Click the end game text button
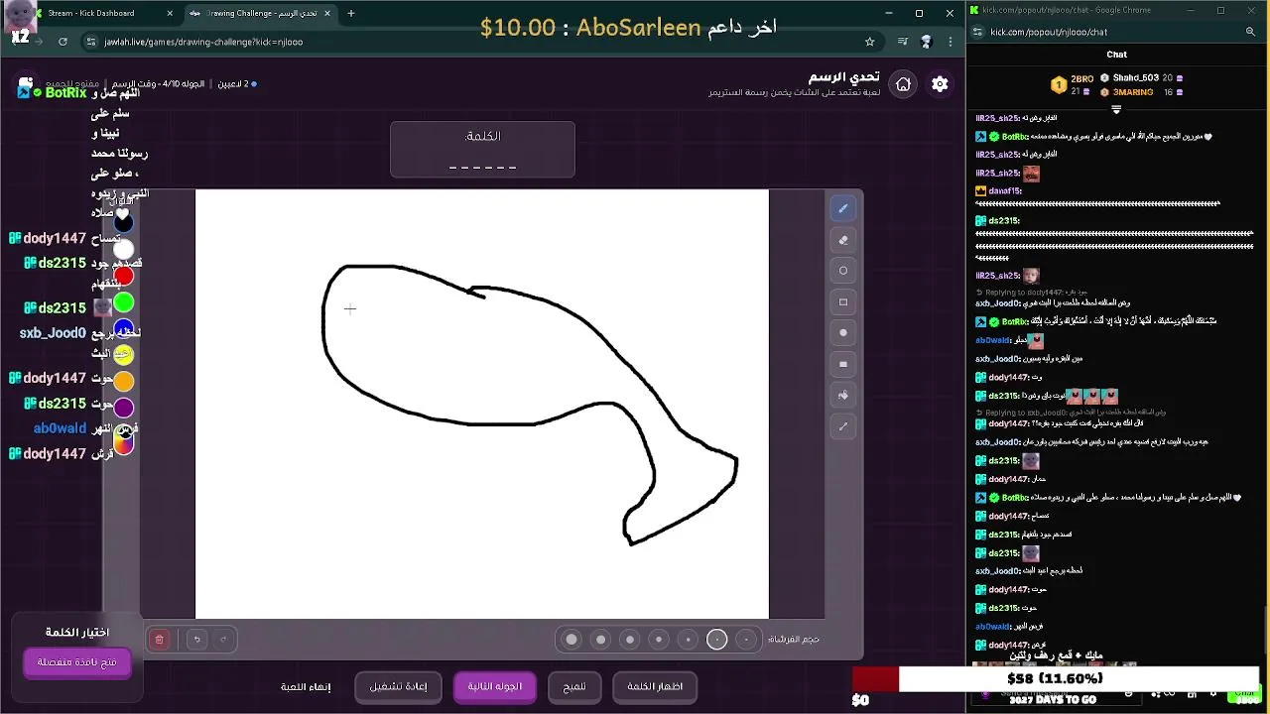 [x=306, y=686]
